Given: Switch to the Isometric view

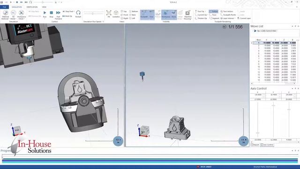Looking at the screenshot, I should click(x=116, y=14).
